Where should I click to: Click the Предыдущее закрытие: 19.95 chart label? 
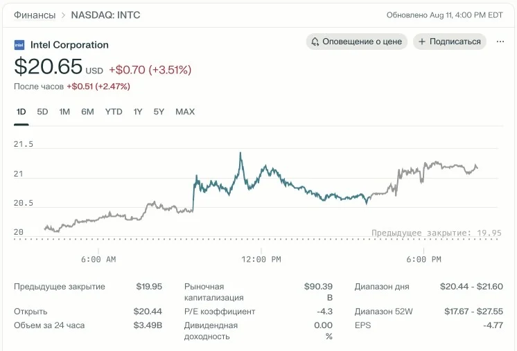pyautogui.click(x=436, y=233)
